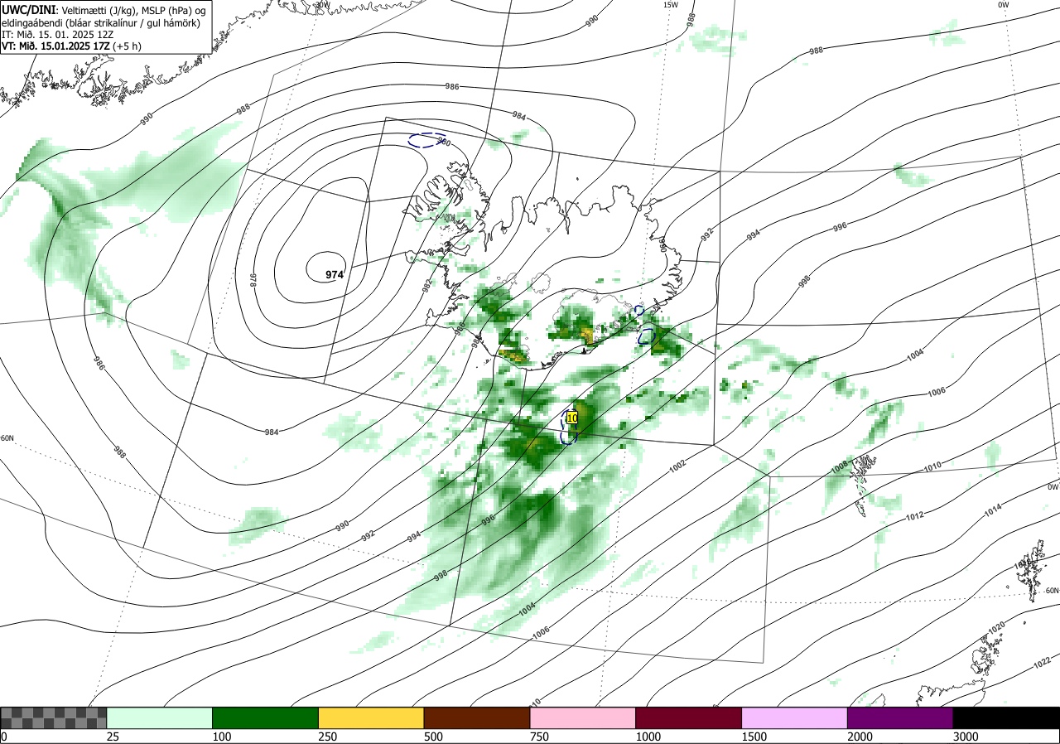Click legend tick value 750
The image size is (1060, 744).
(539, 737)
